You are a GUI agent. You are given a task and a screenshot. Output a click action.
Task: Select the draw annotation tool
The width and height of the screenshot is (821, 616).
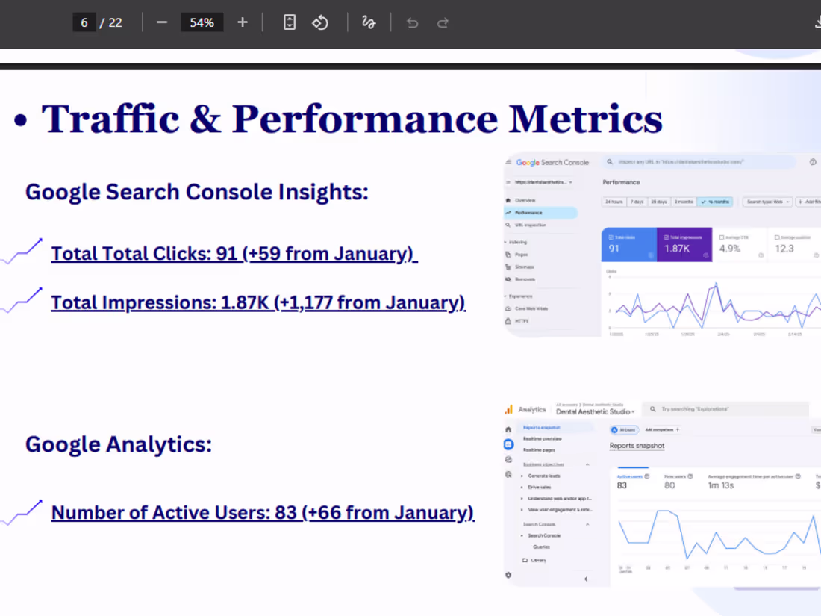pyautogui.click(x=369, y=22)
